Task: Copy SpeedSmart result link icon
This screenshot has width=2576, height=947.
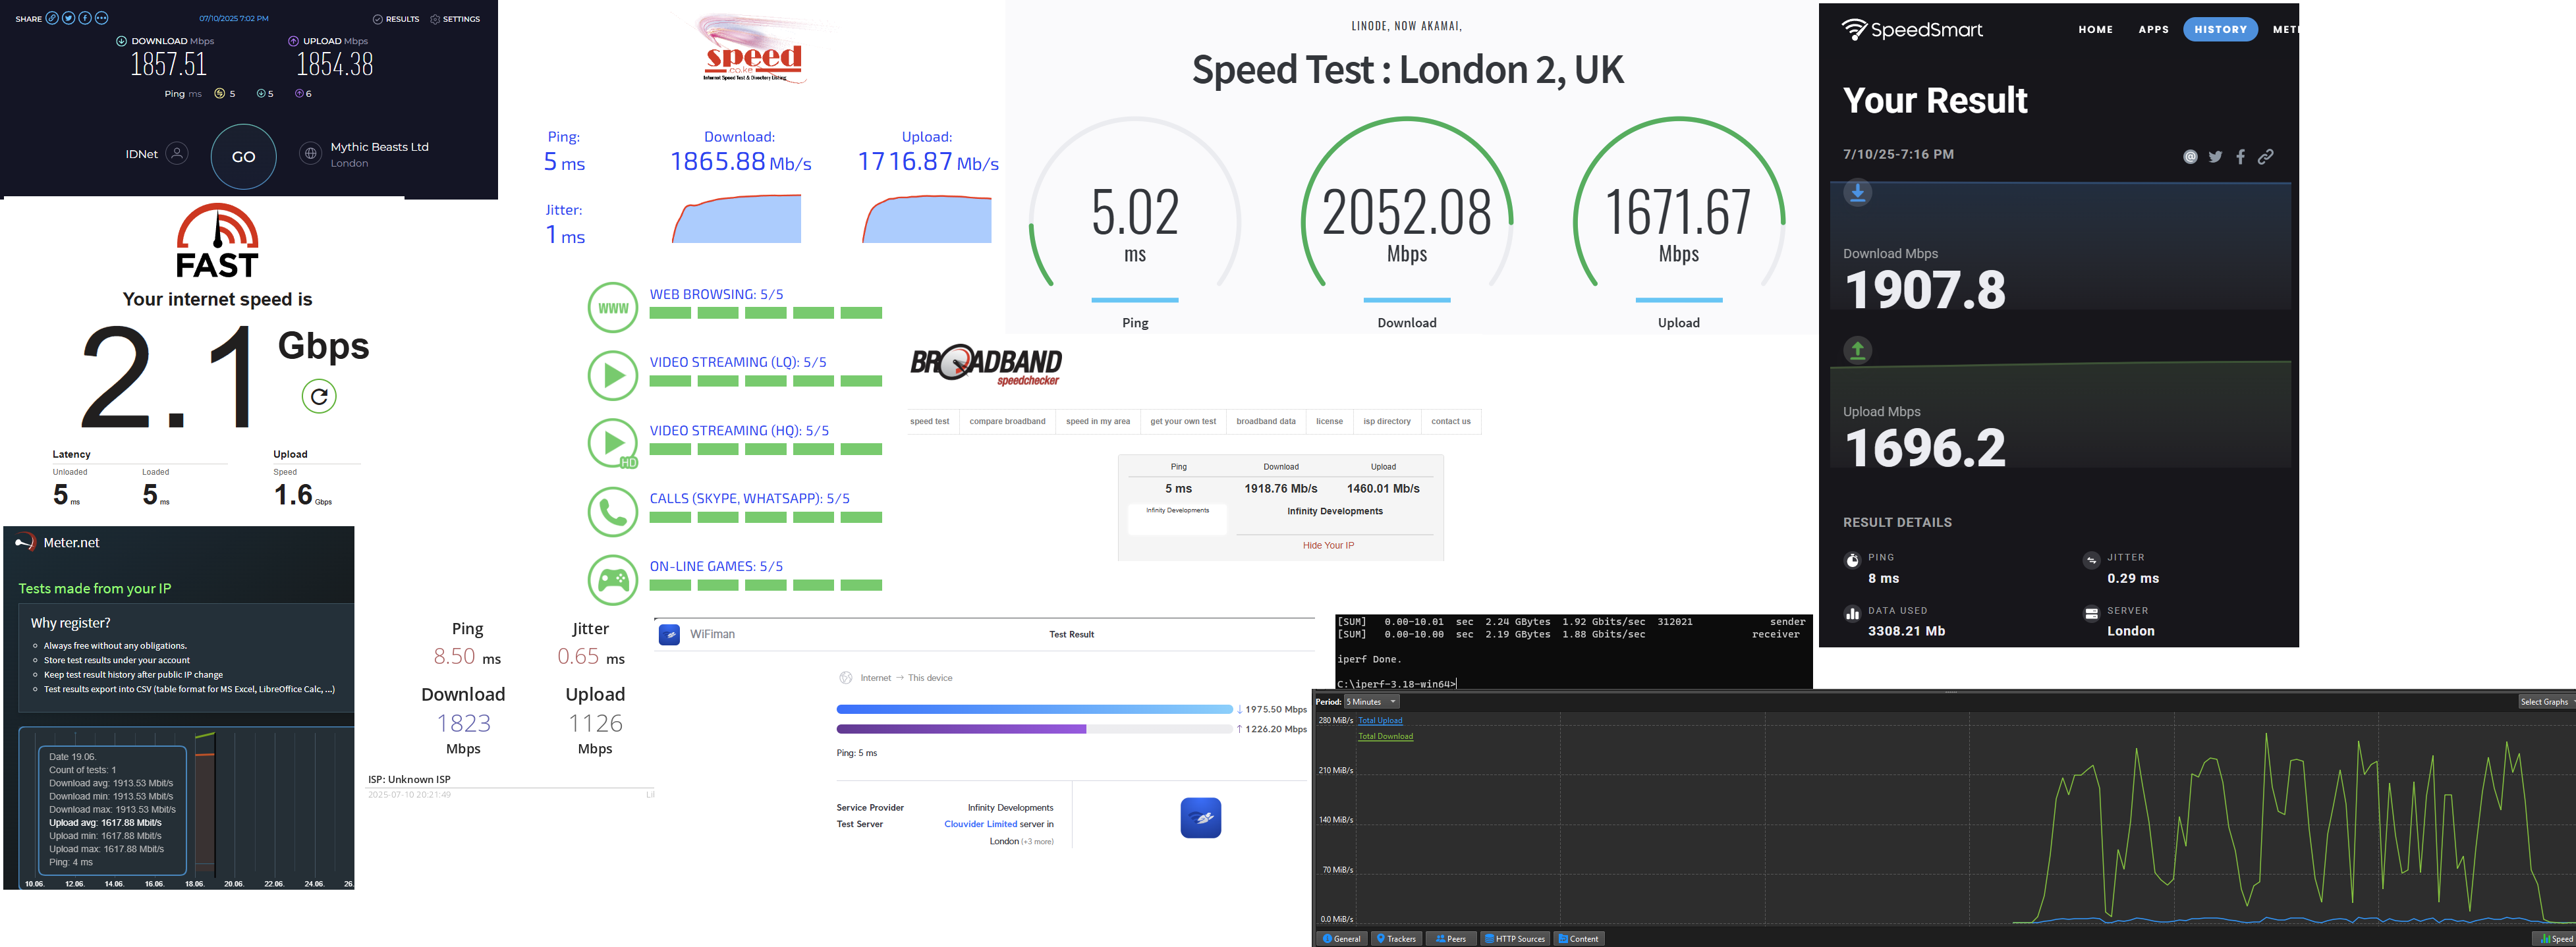Action: (2266, 157)
